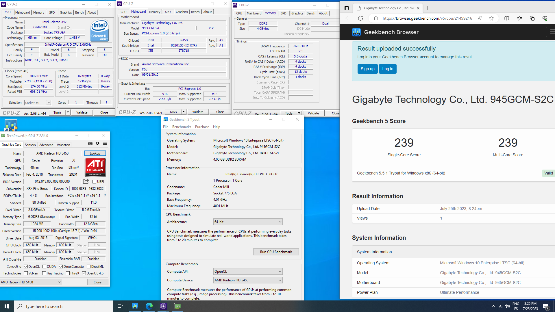Toggle the OpenCL checkbox
This screenshot has width=555, height=312.
[x=26, y=267]
